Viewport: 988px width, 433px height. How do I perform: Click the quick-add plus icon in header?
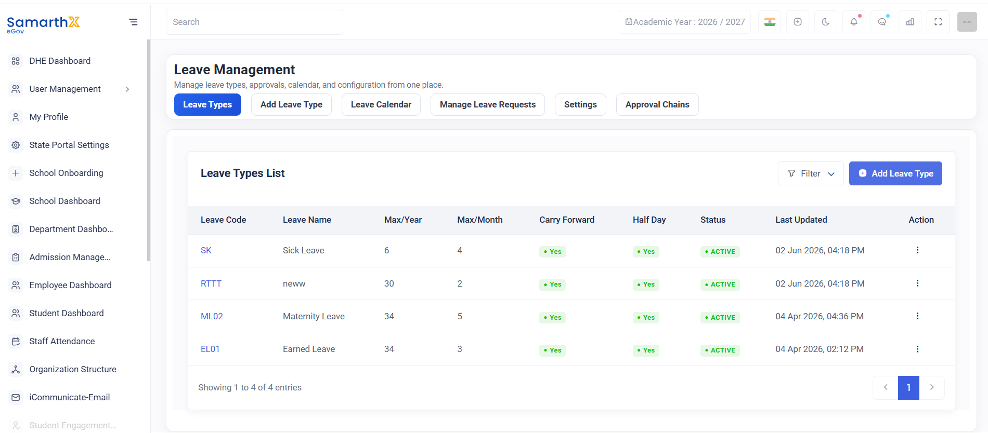[798, 22]
